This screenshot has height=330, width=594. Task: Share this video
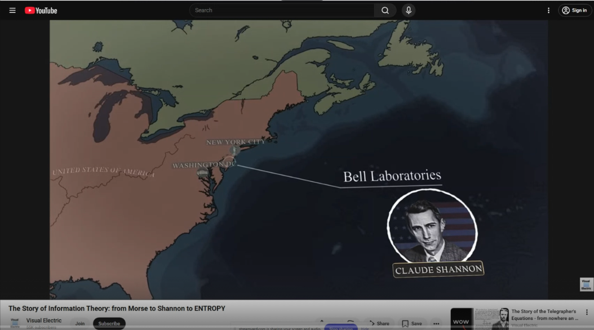click(379, 324)
